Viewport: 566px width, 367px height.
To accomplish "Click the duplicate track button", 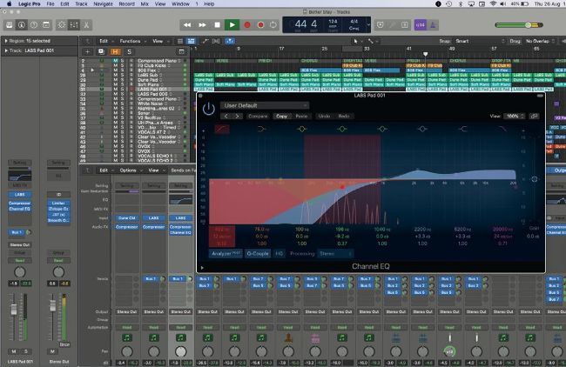I will [101, 51].
